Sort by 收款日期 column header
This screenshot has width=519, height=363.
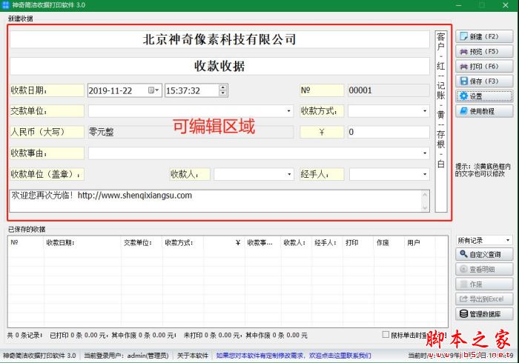tap(82, 243)
